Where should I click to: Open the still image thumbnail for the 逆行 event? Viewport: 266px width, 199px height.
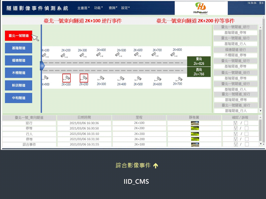(x=195, y=123)
